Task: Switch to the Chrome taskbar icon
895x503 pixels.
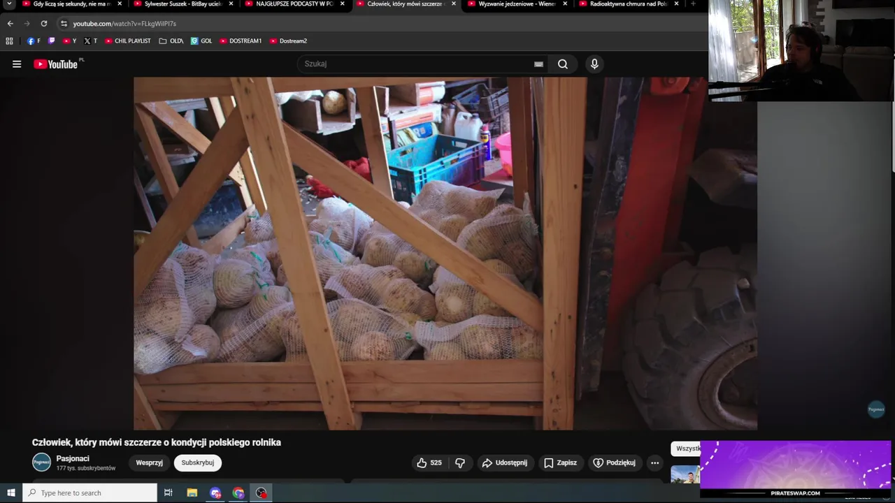Action: [x=238, y=493]
